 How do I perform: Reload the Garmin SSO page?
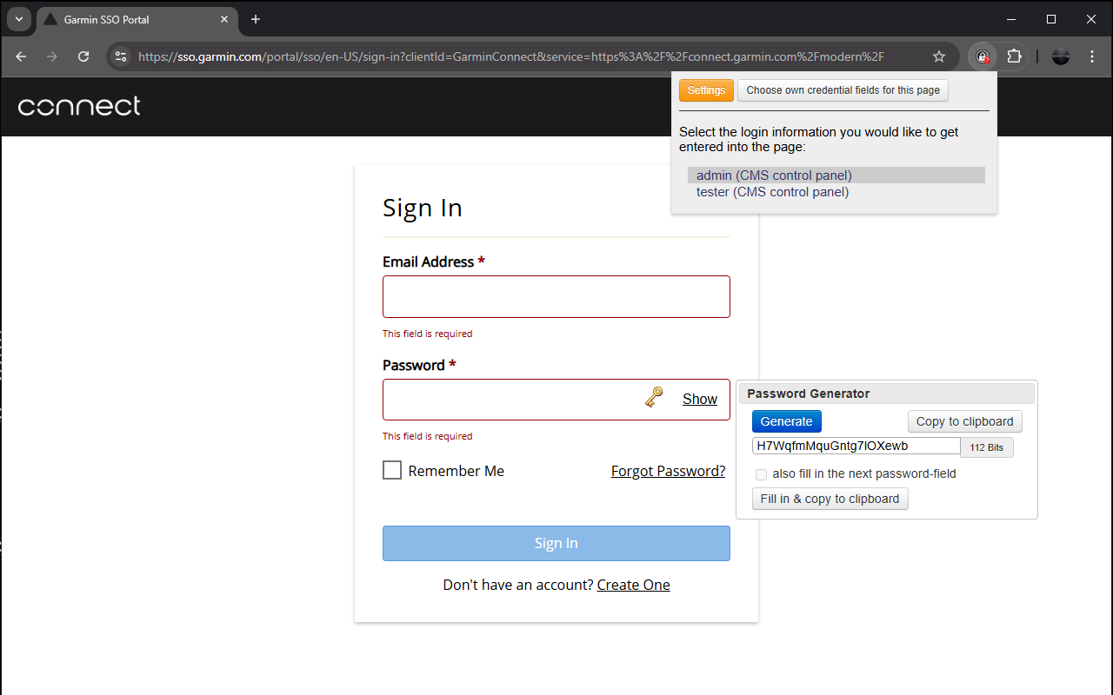(83, 56)
